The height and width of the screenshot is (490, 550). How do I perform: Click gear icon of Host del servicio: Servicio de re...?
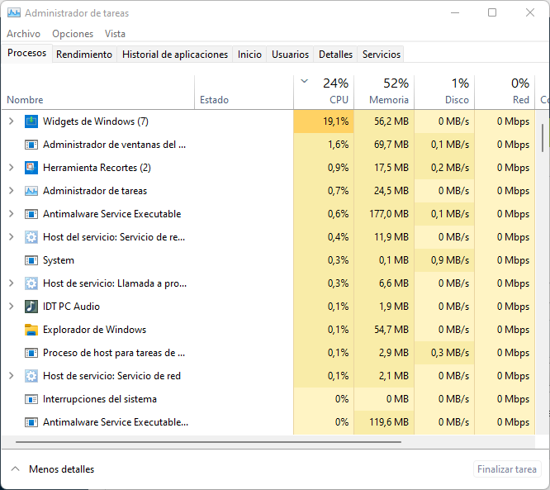[31, 237]
